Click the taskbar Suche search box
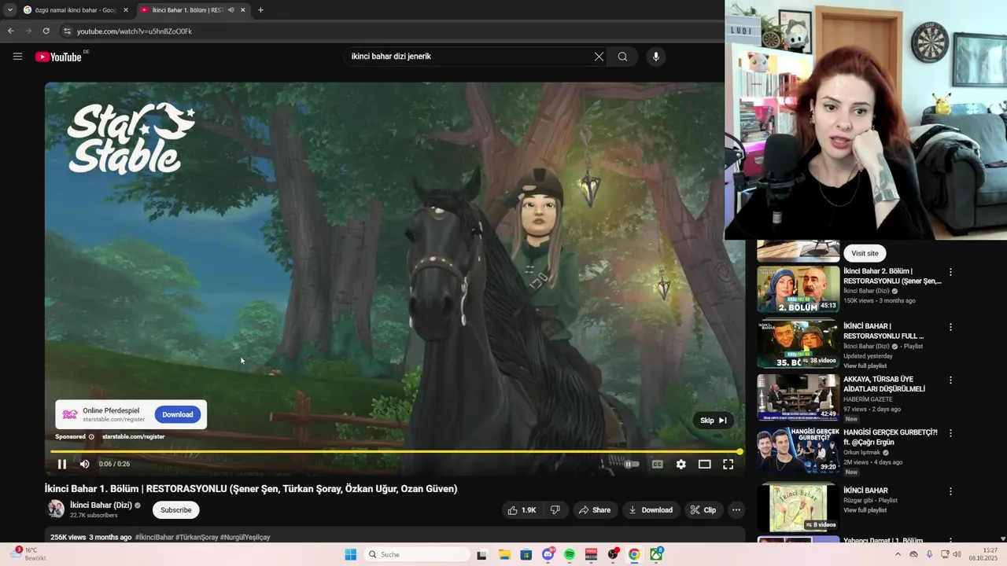 point(418,554)
